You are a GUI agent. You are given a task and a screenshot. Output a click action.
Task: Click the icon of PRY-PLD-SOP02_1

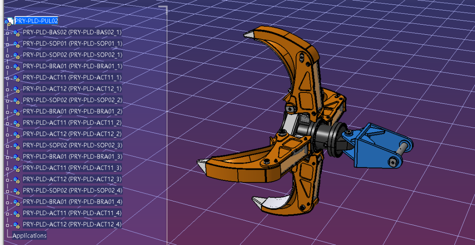(x=16, y=56)
